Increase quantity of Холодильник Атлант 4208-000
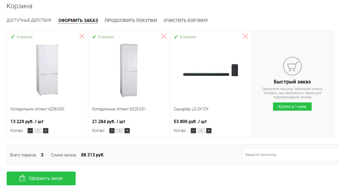This screenshot has height=190, width=339. pyautogui.click(x=46, y=131)
